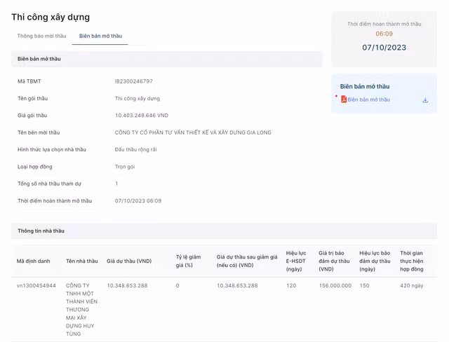The height and width of the screenshot is (342, 449).
Task: Click the Giá dự thầu (VND) column header
Action: point(129,261)
